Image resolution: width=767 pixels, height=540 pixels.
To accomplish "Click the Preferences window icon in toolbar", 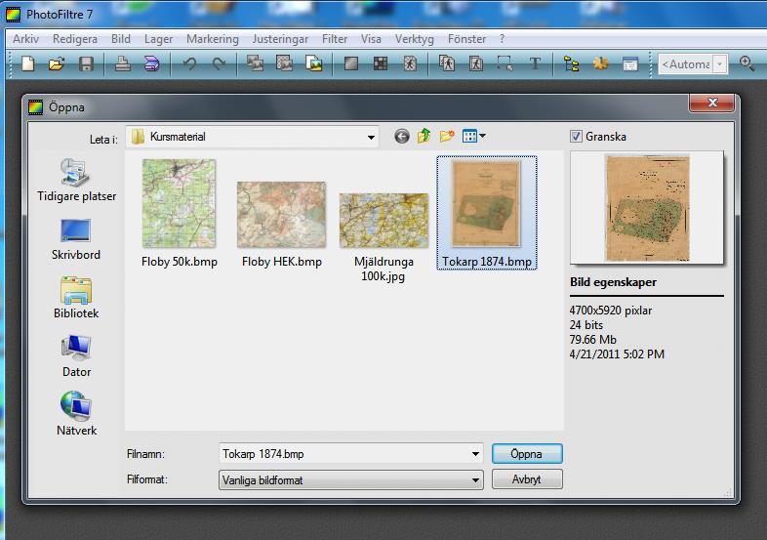I will click(630, 63).
